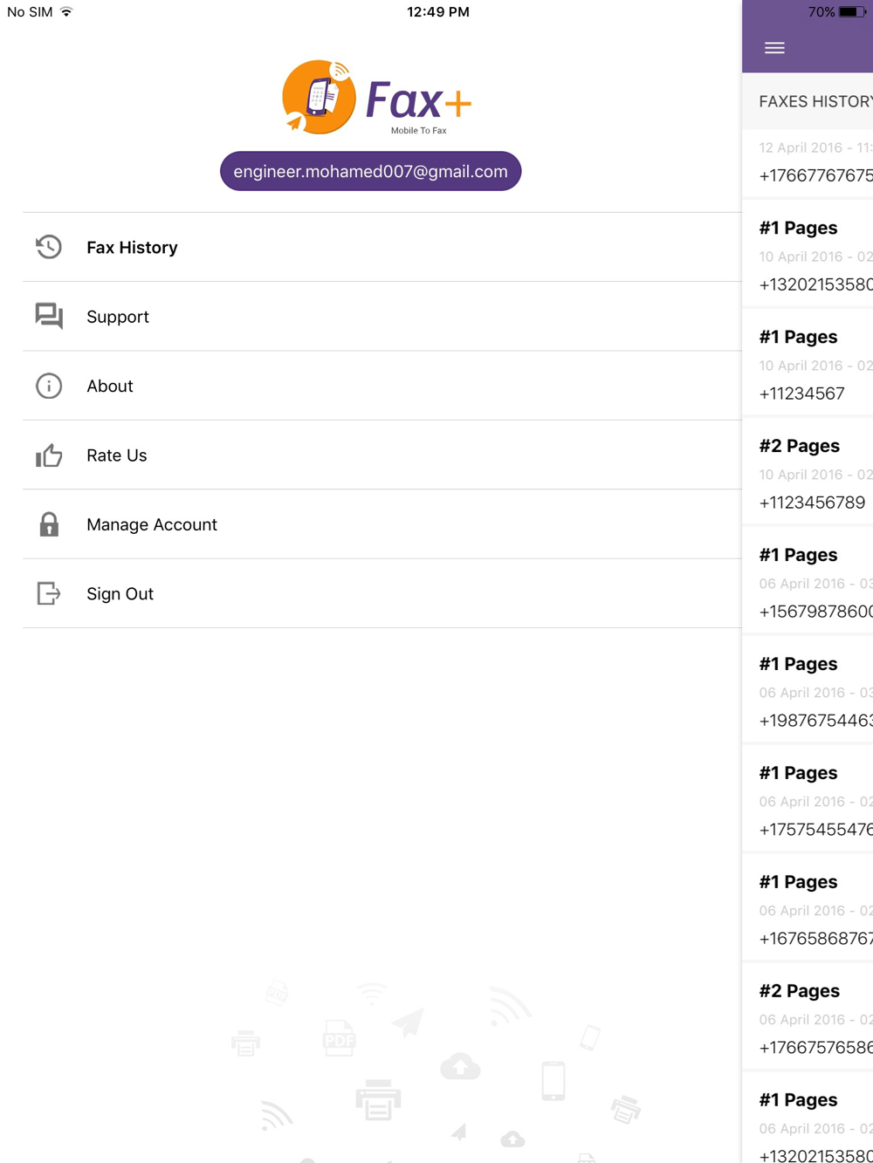Choose the Sign Out menu label
This screenshot has height=1163, width=873.
coord(120,594)
